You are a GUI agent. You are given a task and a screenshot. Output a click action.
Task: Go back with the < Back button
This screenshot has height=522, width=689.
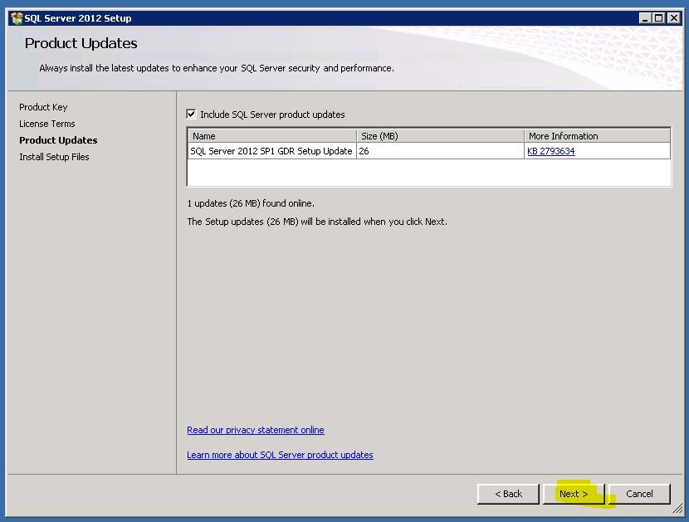[x=508, y=494]
